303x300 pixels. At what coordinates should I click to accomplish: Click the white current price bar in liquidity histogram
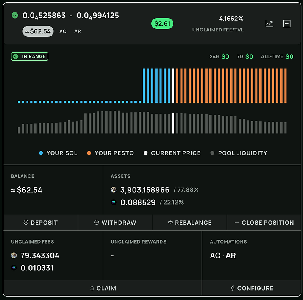[173, 123]
